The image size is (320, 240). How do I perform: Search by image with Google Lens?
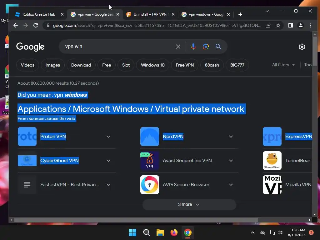tap(206, 47)
